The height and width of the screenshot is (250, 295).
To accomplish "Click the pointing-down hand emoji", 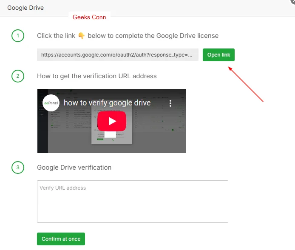I will (82, 36).
